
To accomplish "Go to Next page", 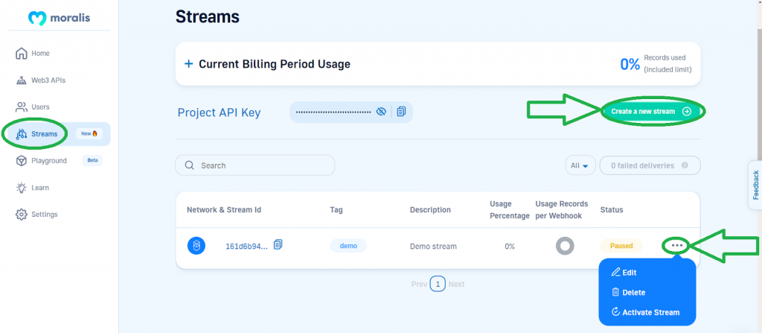I will (456, 284).
